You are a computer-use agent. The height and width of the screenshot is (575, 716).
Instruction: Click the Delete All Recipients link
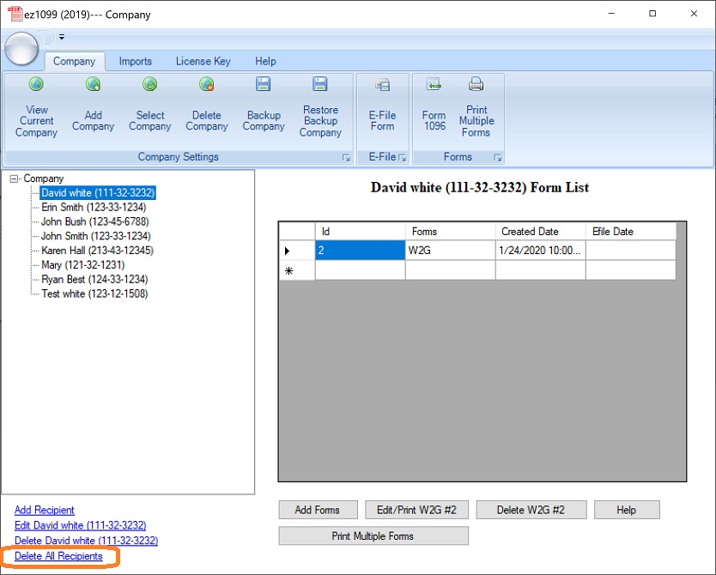(58, 556)
